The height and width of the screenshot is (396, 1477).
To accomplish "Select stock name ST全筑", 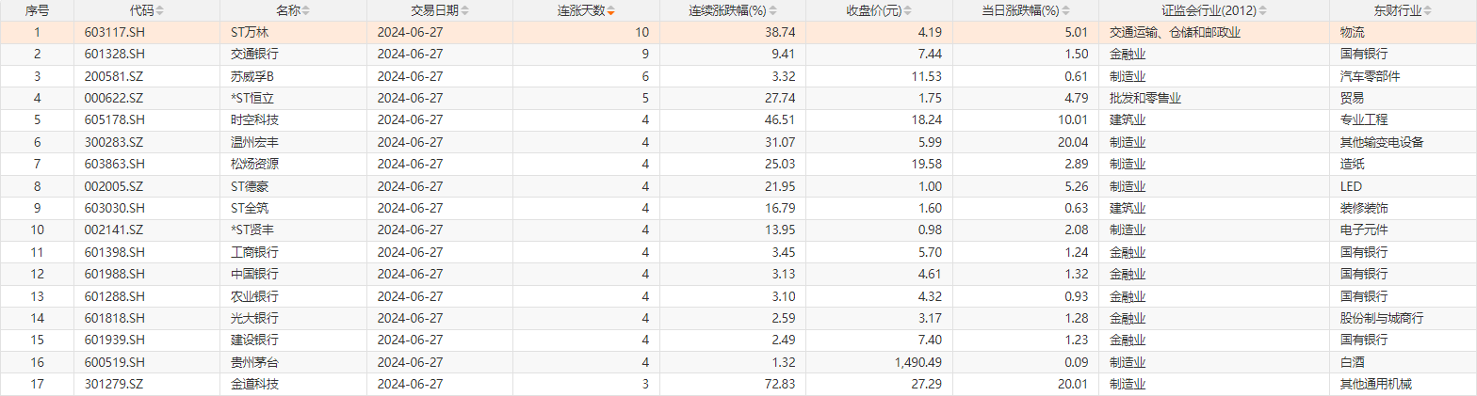I will point(250,208).
